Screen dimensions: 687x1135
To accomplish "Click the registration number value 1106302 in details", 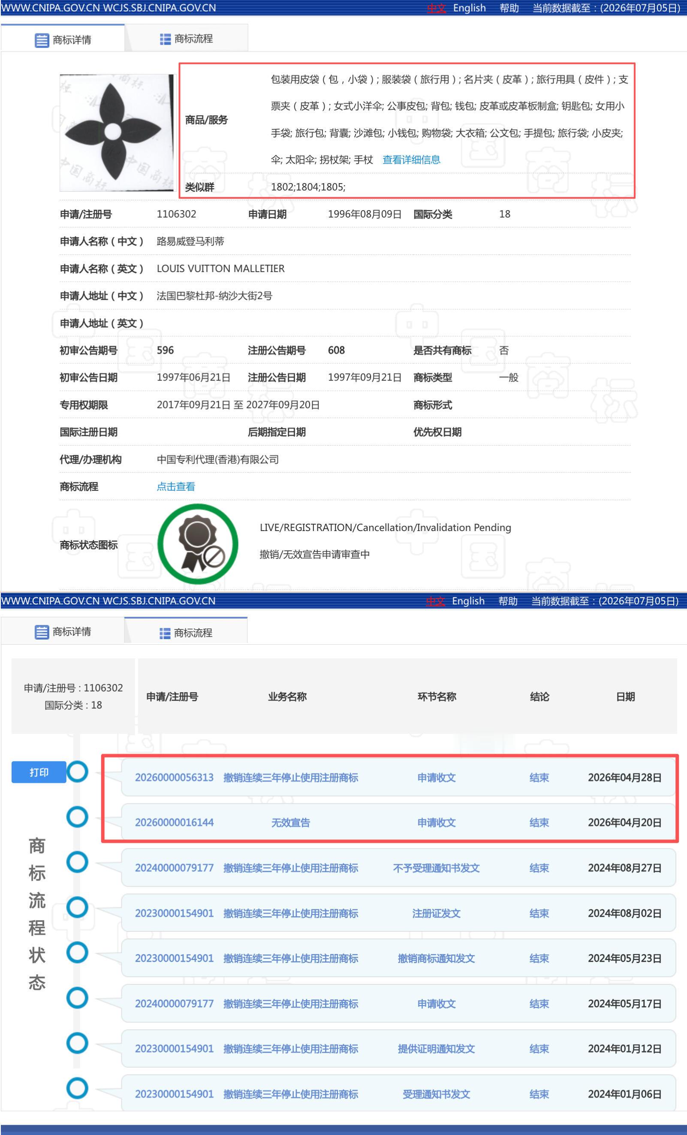I will click(176, 214).
